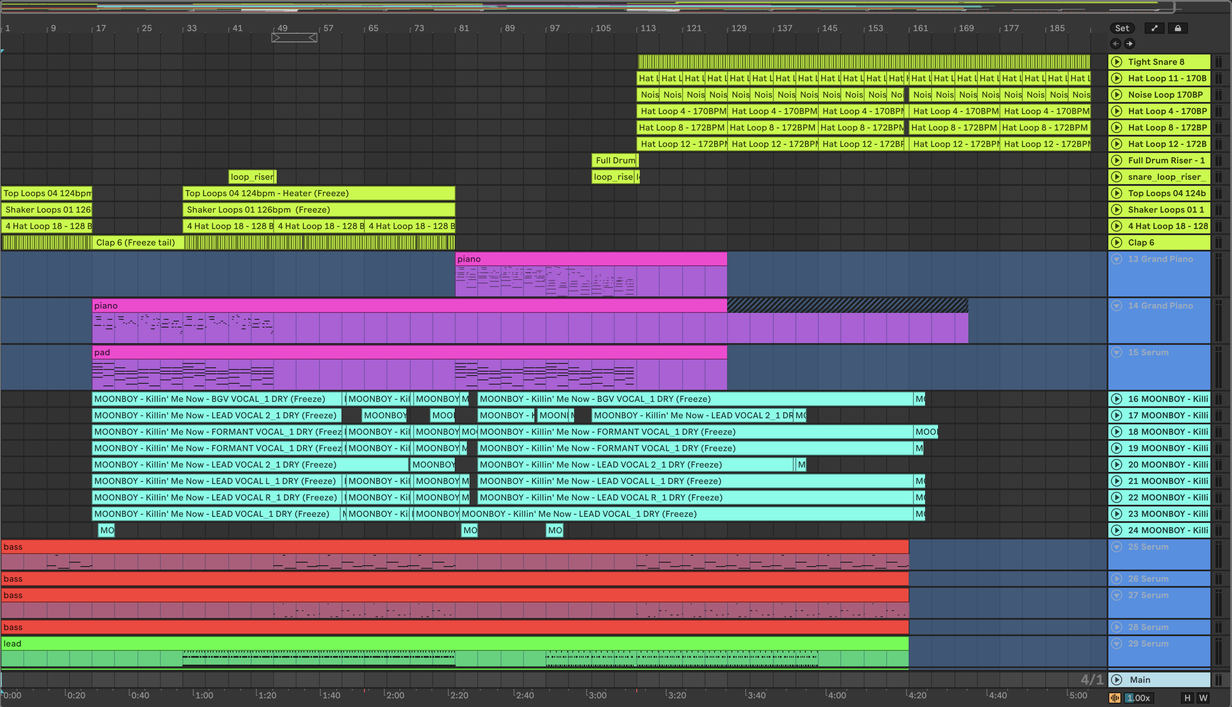Click 4:20 on the time ruler
The width and height of the screenshot is (1232, 707).
pos(917,695)
